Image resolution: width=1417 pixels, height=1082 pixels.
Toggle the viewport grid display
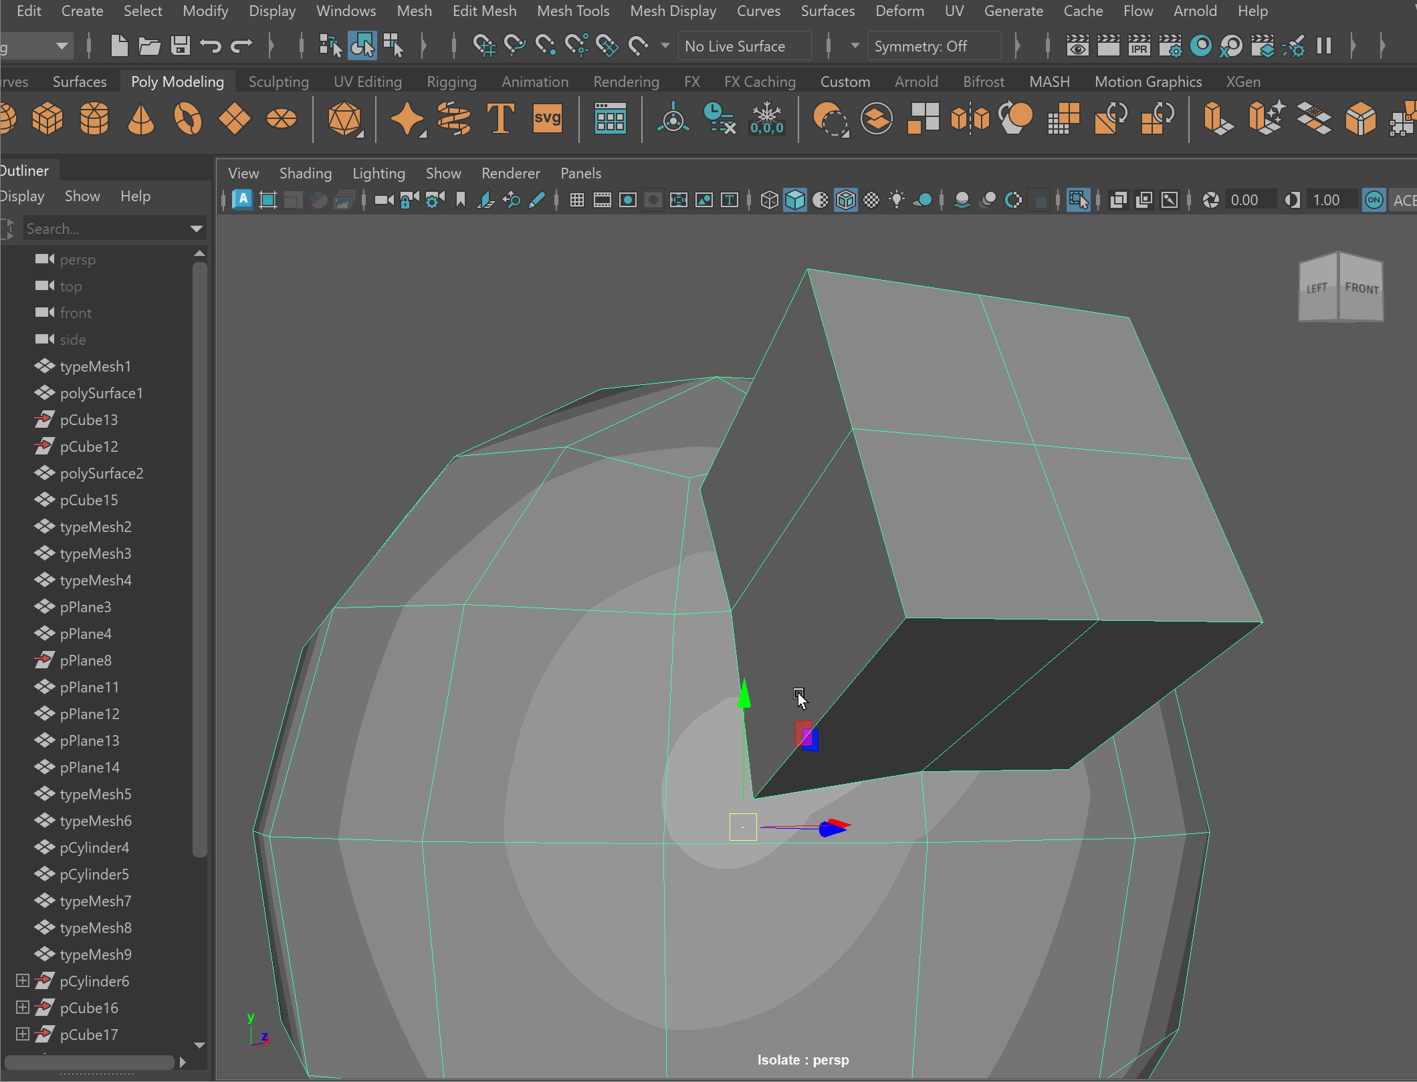click(576, 200)
